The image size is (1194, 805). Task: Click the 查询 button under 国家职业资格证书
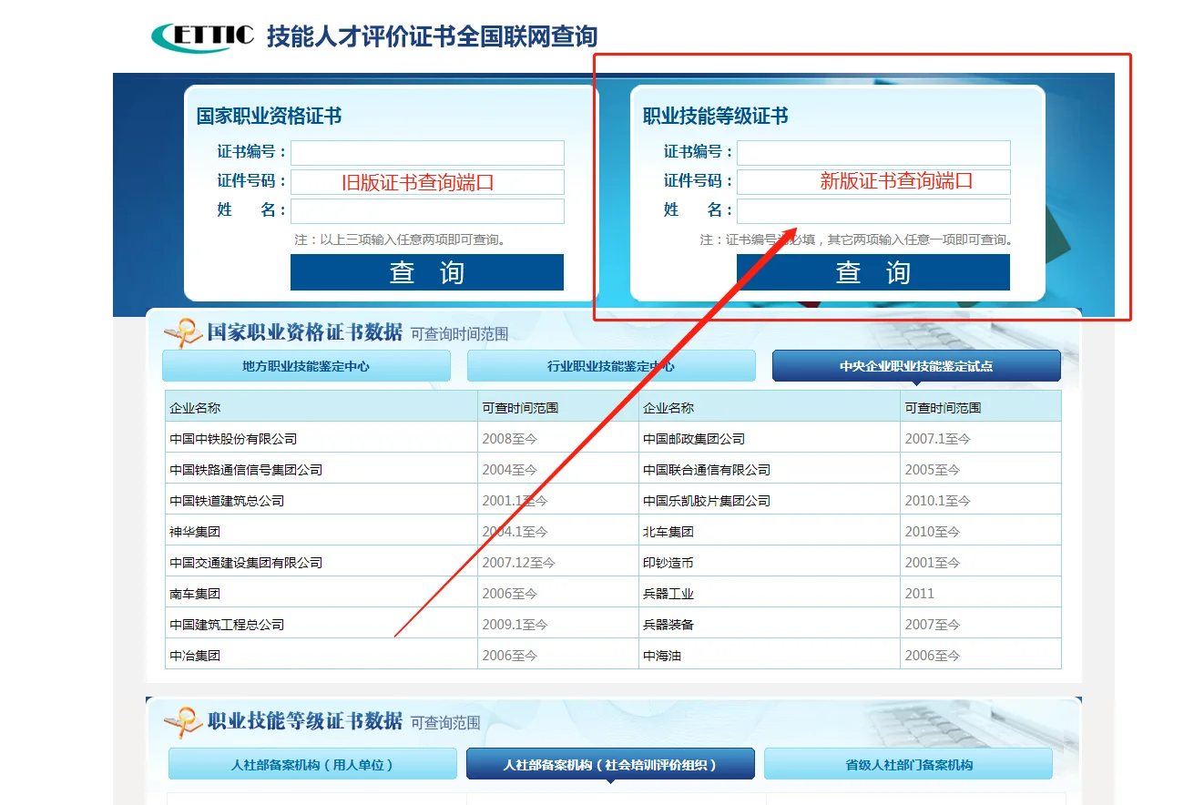pyautogui.click(x=427, y=271)
